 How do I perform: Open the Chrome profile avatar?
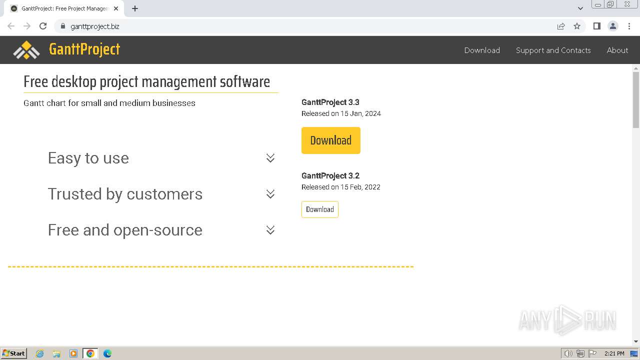click(x=613, y=26)
